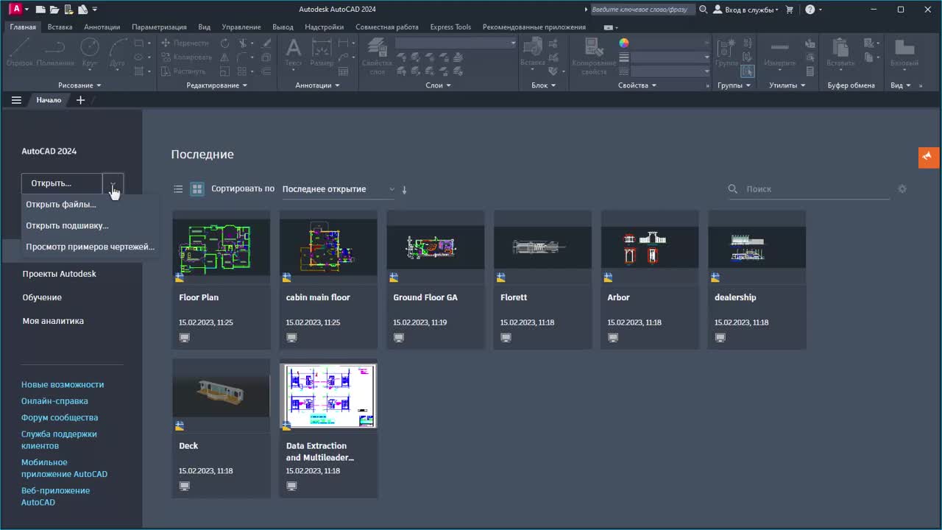The width and height of the screenshot is (942, 530).
Task: Open the Параметризация ribbon tab
Action: tap(159, 27)
